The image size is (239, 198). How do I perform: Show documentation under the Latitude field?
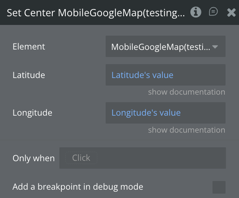click(186, 92)
